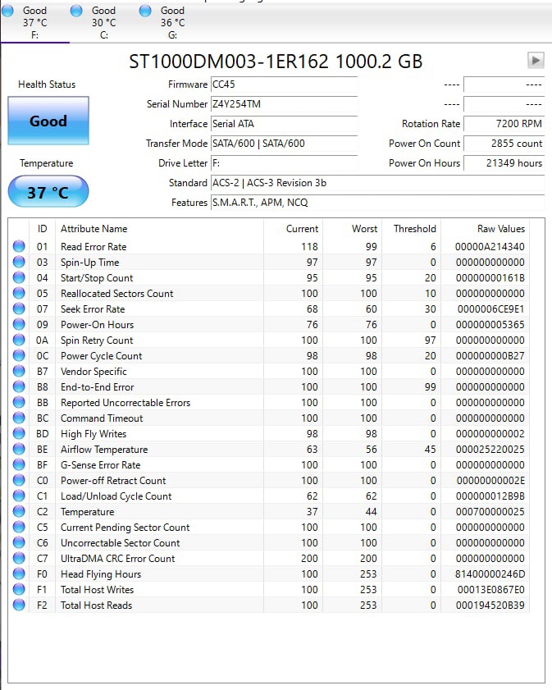This screenshot has width=552, height=690.
Task: Click the status orb for Seek Error Rate
Action: [19, 309]
